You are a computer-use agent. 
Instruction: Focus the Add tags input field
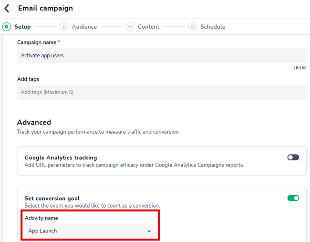(x=162, y=93)
